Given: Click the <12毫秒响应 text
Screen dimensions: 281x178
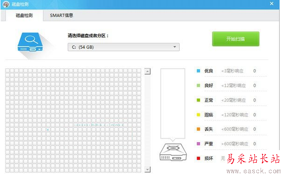Looking at the screenshot, I should click(234, 86).
